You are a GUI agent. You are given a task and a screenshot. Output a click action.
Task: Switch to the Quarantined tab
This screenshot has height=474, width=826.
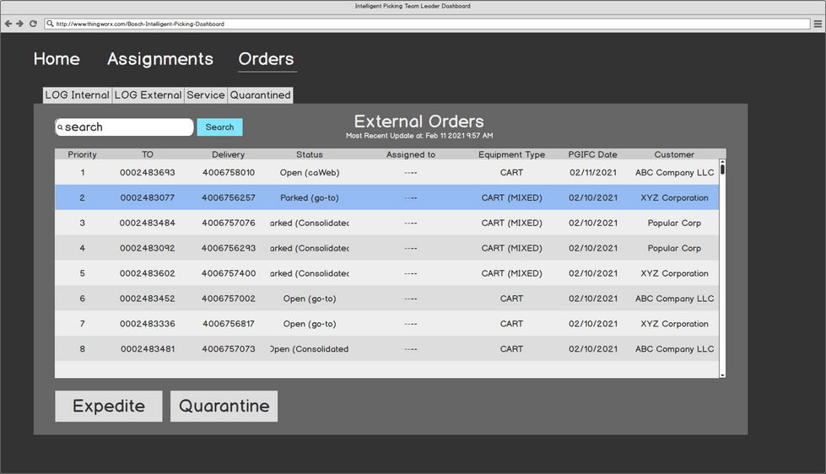(260, 95)
